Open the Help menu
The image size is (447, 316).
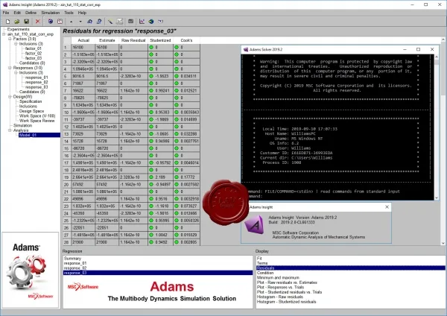[x=82, y=13]
